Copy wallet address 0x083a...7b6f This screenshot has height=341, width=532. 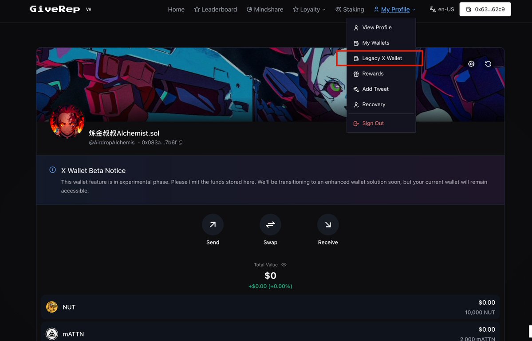pyautogui.click(x=181, y=143)
